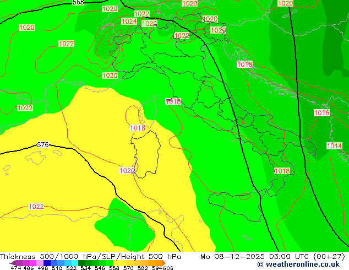Click the map title 'Thickness 500/1000 hPa/SLP/Height 500 hPa'
This screenshot has width=349, height=270.
point(90,257)
